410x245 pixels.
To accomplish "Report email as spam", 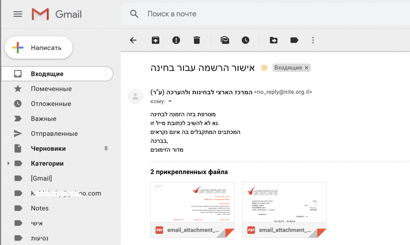I will tap(176, 40).
